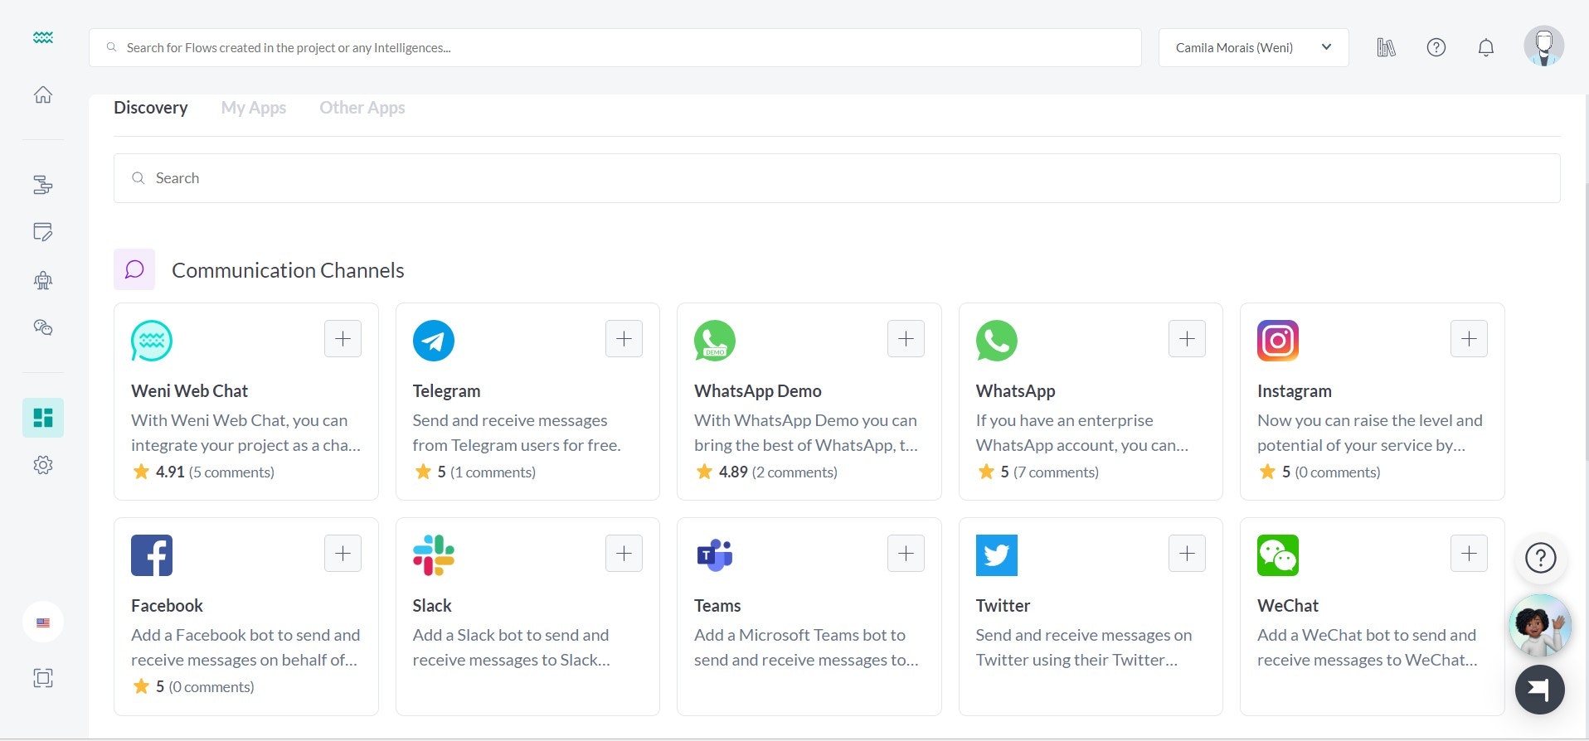Click the Teams description text
This screenshot has width=1589, height=741.
pos(806,647)
